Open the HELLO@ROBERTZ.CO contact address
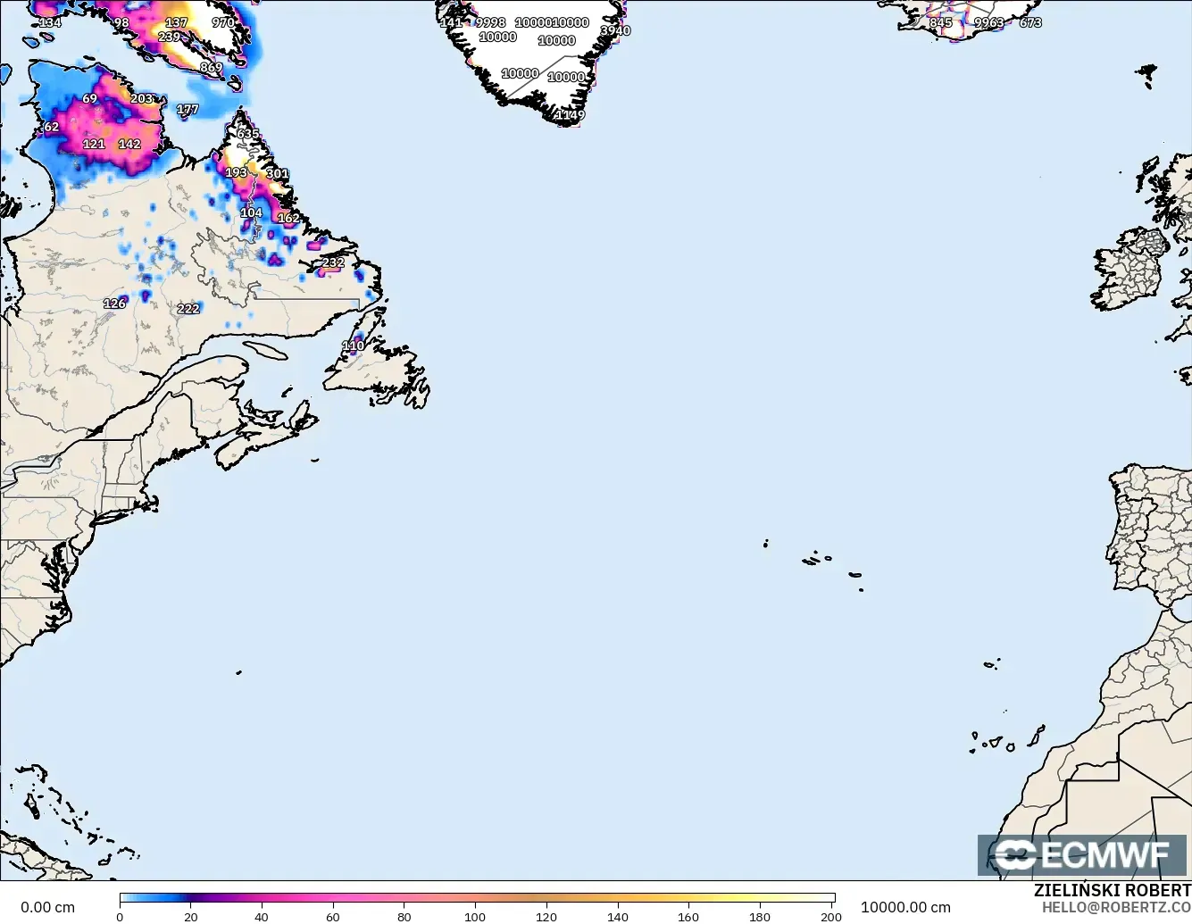1192x924 pixels. (x=1116, y=907)
